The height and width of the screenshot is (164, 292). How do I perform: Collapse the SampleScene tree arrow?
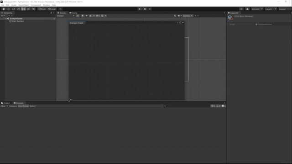6,19
